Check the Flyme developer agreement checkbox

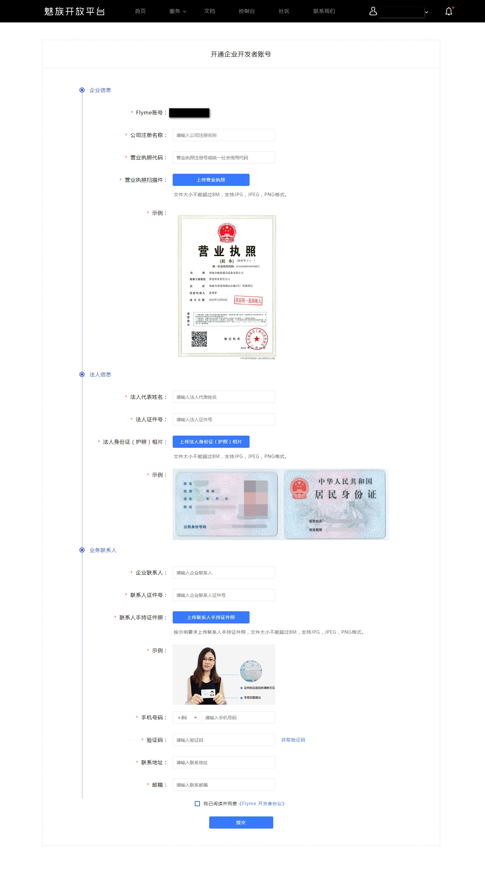point(197,804)
